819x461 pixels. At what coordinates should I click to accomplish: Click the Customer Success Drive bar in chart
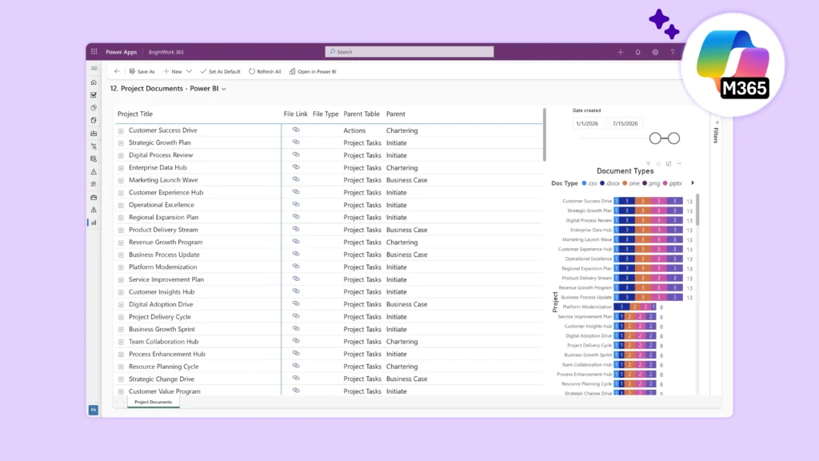648,201
